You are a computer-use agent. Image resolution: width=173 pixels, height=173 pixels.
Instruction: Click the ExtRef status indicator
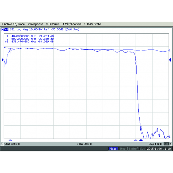(x=133, y=149)
